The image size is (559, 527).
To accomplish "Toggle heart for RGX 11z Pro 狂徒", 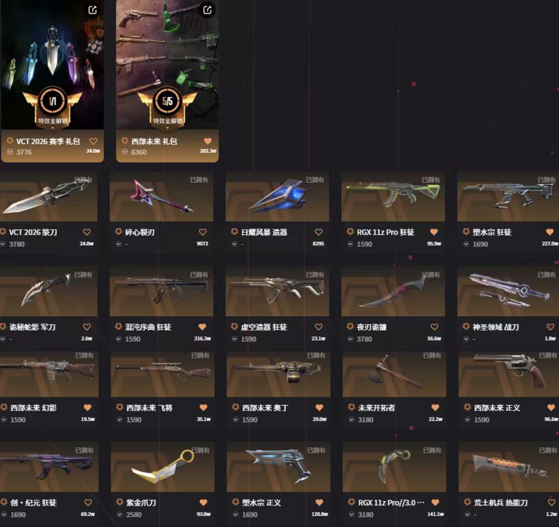I will tap(434, 232).
